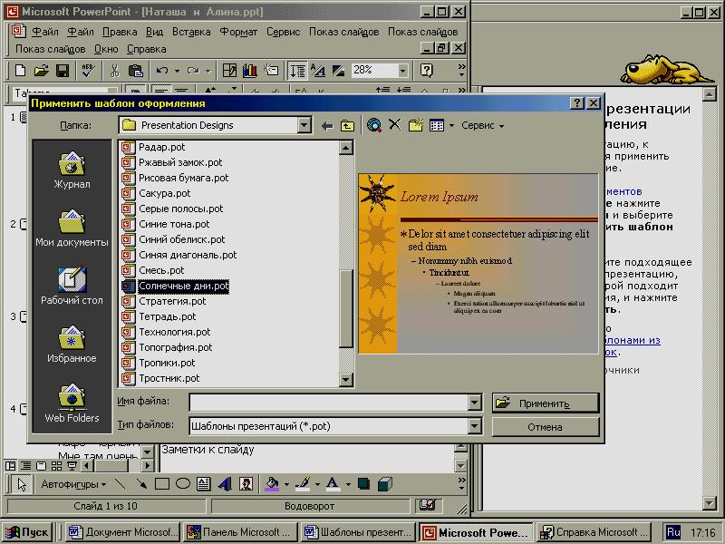
Task: Open the Окно menu
Action: (x=106, y=49)
